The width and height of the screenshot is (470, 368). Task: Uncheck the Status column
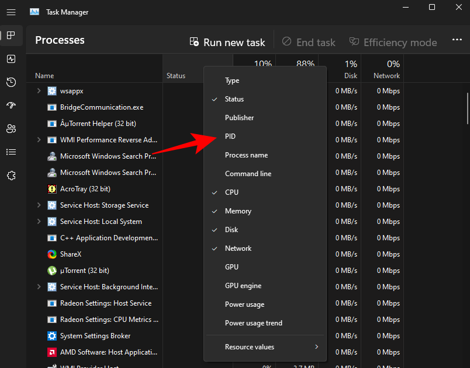coord(235,99)
